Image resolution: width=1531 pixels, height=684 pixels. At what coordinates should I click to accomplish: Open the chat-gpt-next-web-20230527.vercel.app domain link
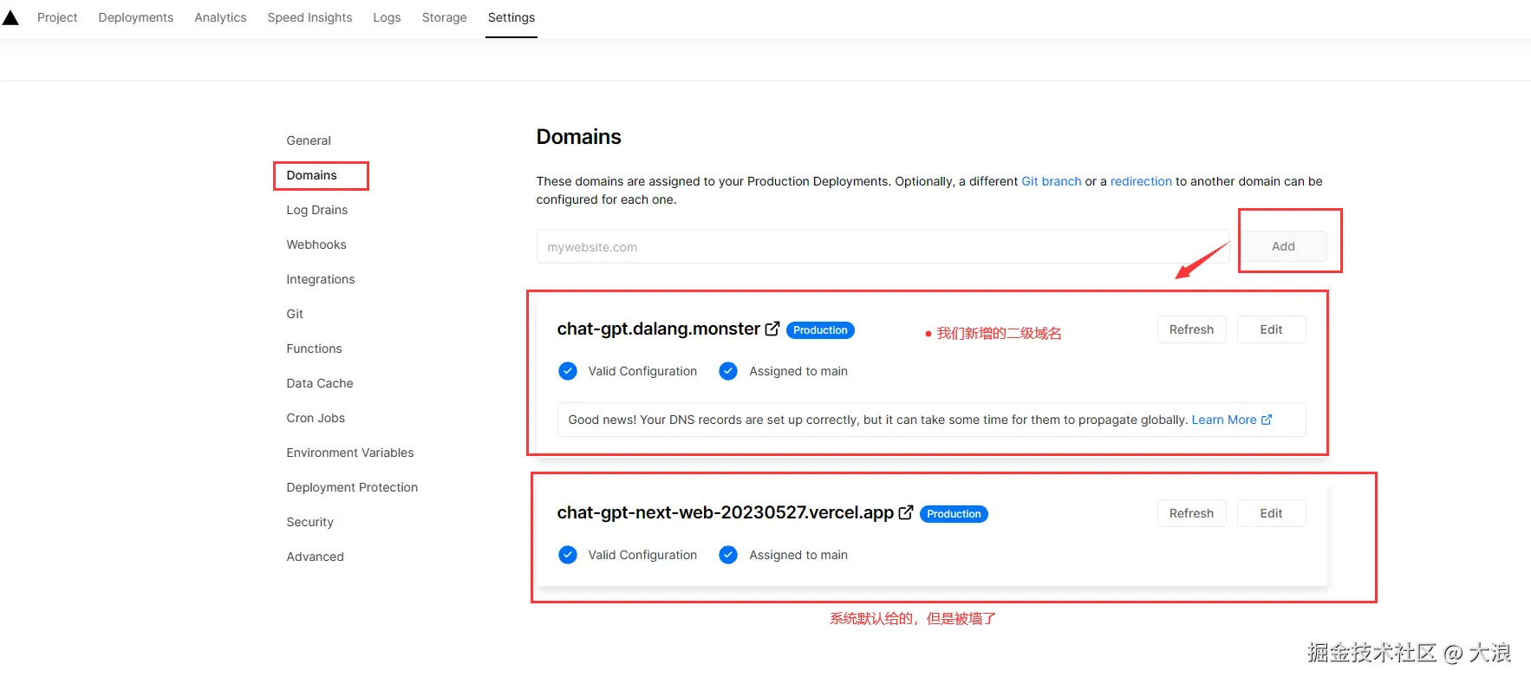click(x=725, y=512)
